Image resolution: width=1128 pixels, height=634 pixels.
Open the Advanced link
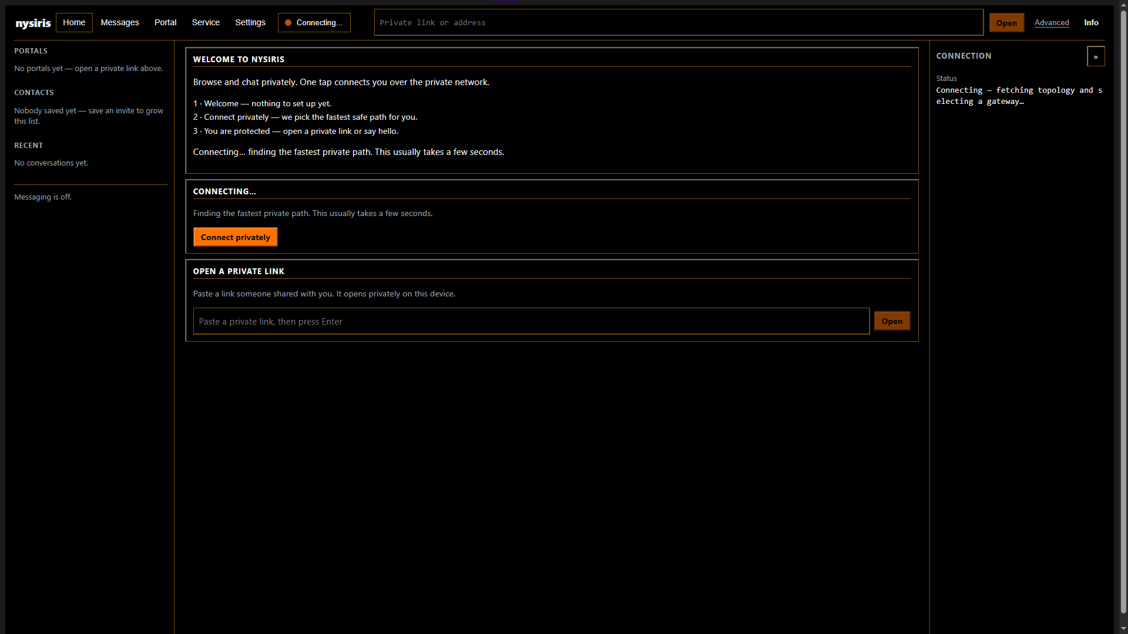pyautogui.click(x=1052, y=22)
